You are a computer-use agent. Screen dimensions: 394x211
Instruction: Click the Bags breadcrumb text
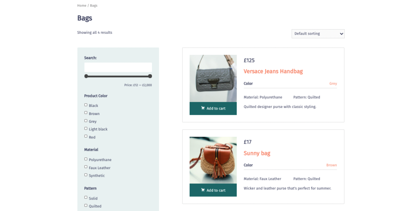(x=94, y=5)
